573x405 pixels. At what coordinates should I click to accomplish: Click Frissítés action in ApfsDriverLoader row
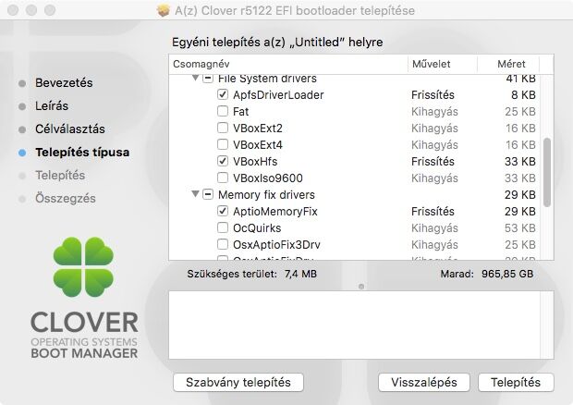pos(433,95)
